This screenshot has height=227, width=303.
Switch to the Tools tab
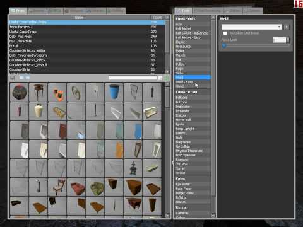183,11
